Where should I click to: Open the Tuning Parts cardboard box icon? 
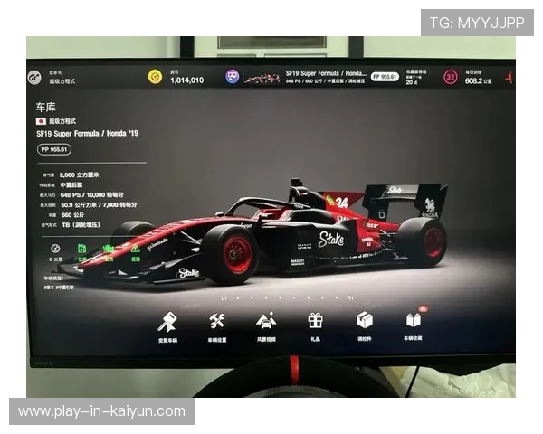click(x=365, y=320)
